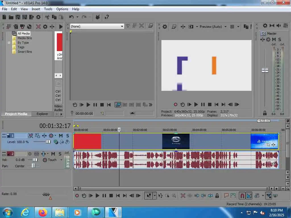Click trimmer timecode field 00:00:00:00
The height and width of the screenshot is (218, 291).
coord(84,114)
